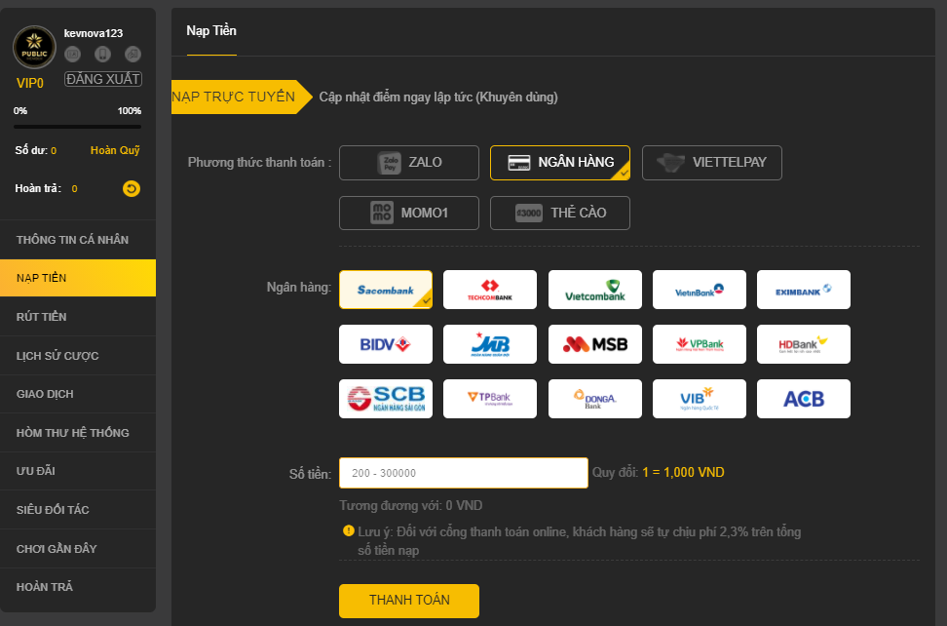
Task: Go to LỊCH SỬ CƯỢC in sidebar
Action: pos(78,356)
